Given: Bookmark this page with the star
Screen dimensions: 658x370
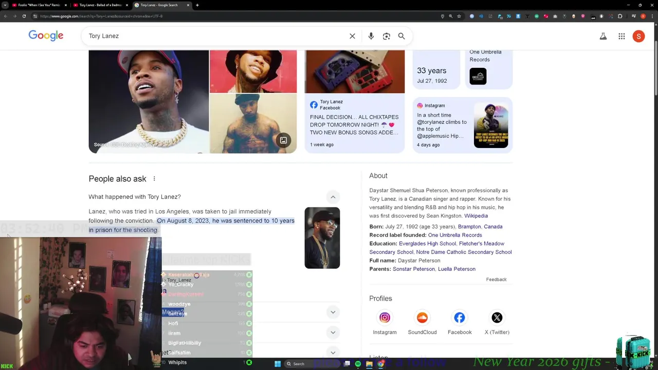Looking at the screenshot, I should 459,16.
